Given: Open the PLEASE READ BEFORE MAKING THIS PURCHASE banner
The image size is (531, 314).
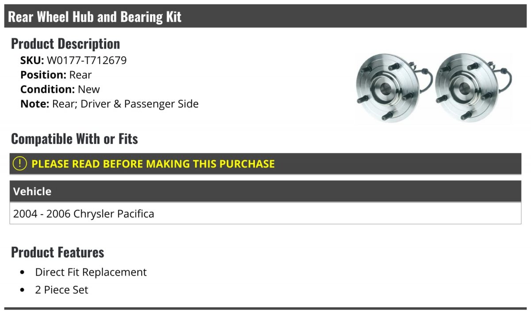Looking at the screenshot, I should coord(265,164).
